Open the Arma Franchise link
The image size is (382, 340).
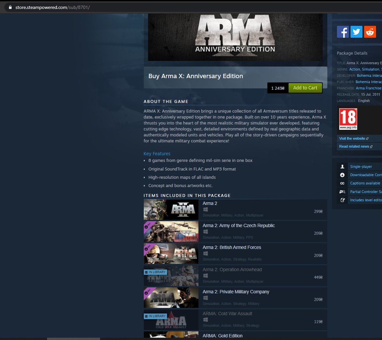click(x=368, y=88)
